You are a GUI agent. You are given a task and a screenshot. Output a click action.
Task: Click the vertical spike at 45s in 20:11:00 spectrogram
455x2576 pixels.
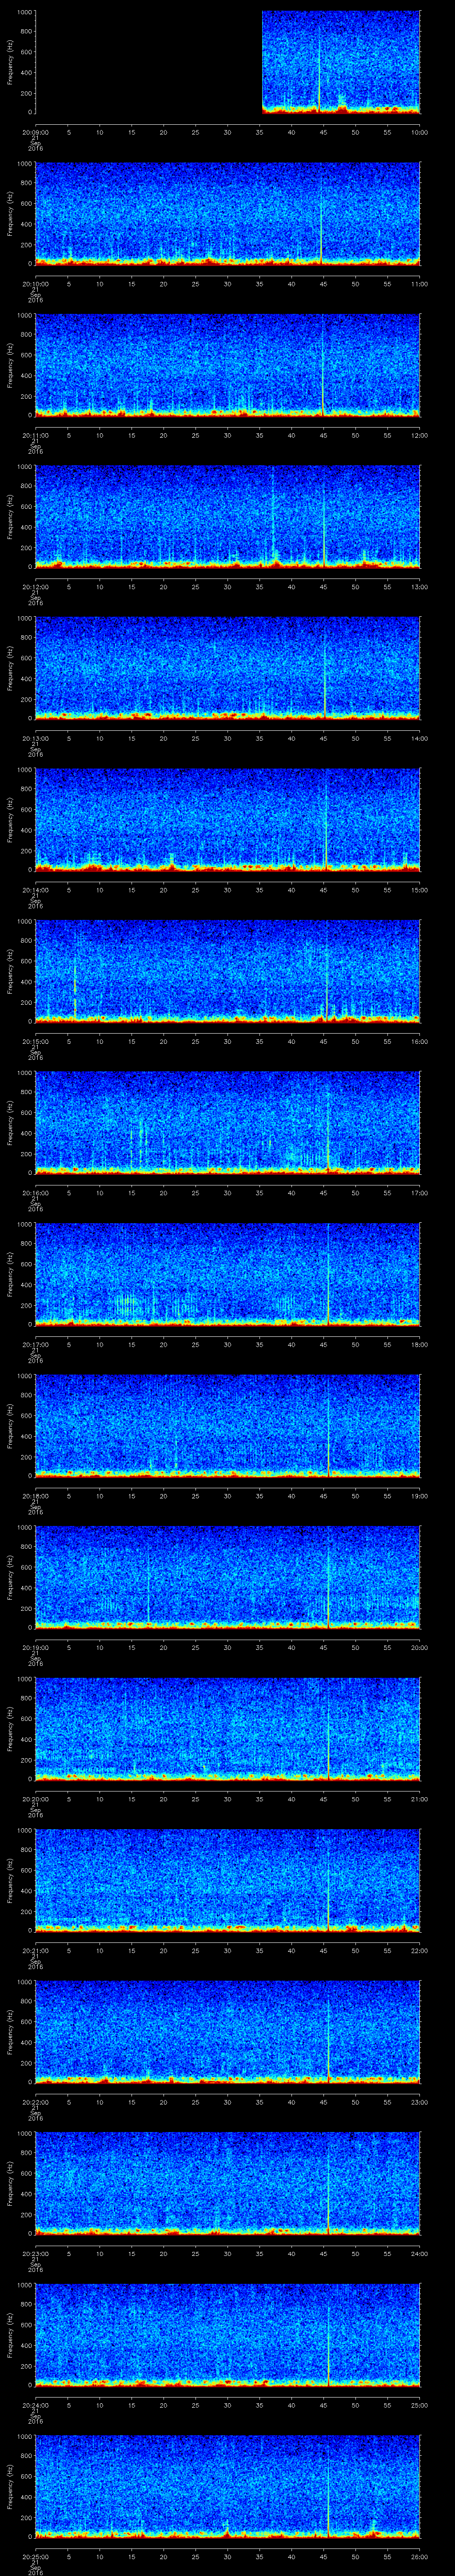click(323, 365)
